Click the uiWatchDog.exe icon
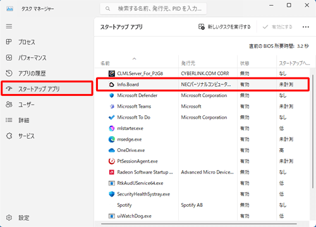Viewport: 316px width, 227px height. click(112, 216)
